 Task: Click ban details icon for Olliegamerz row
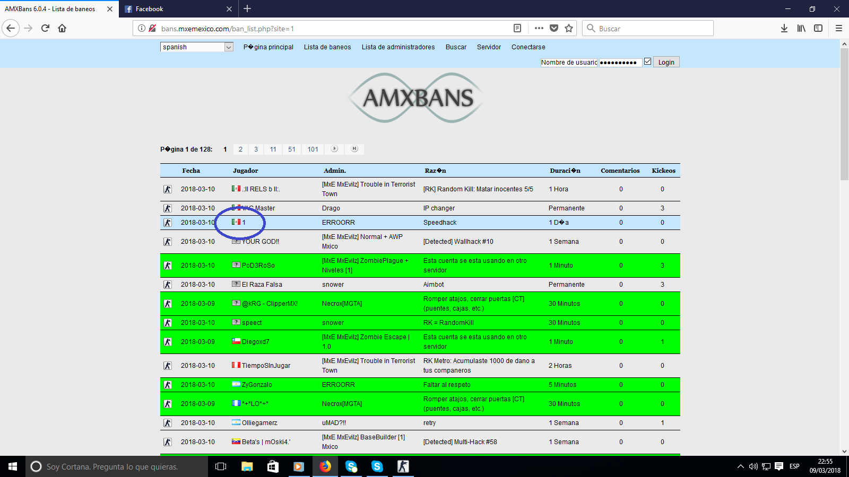coord(168,423)
